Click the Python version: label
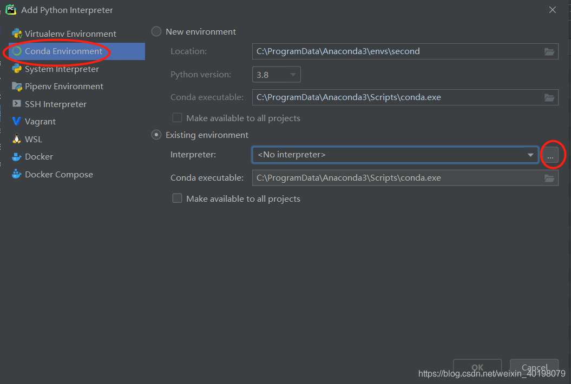 (x=201, y=74)
